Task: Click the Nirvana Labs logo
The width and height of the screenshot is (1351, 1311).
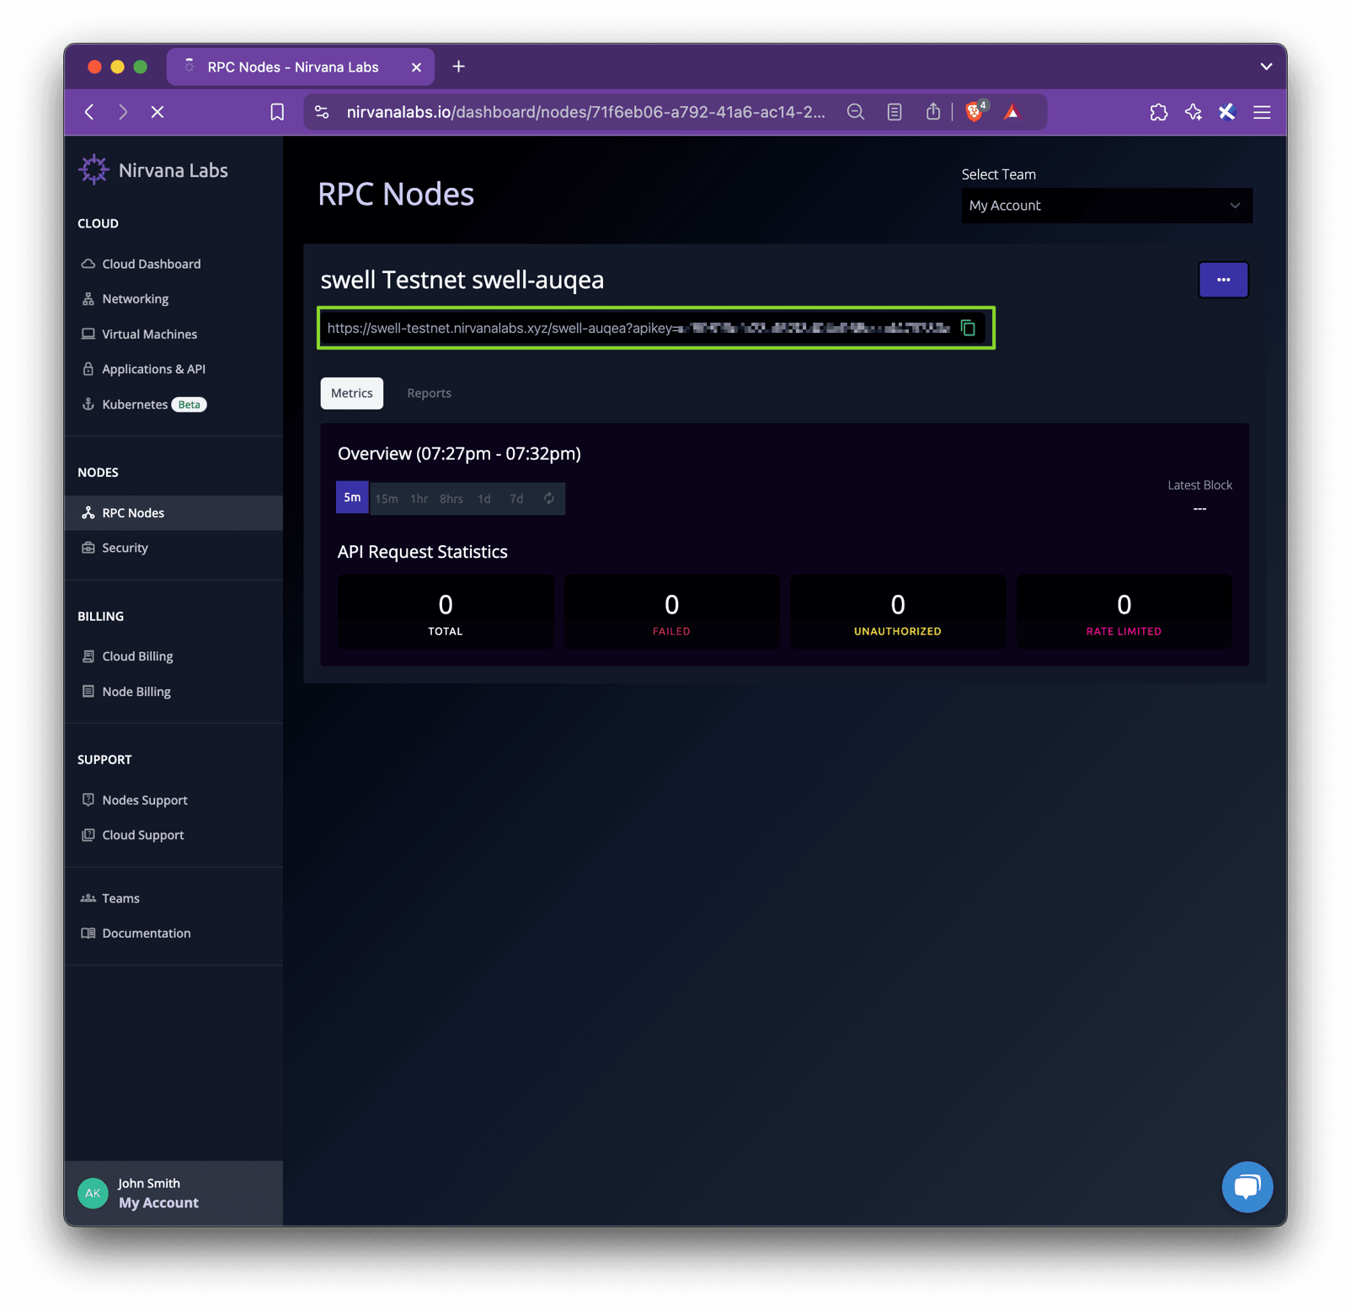Action: coord(153,170)
